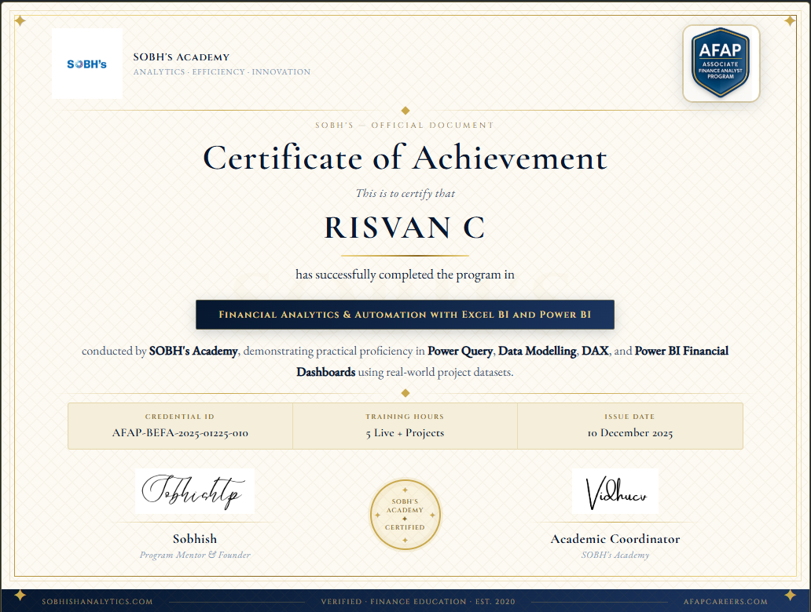The width and height of the screenshot is (811, 612).
Task: Click the gold SOBH's Academy Certified seal
Action: [405, 515]
